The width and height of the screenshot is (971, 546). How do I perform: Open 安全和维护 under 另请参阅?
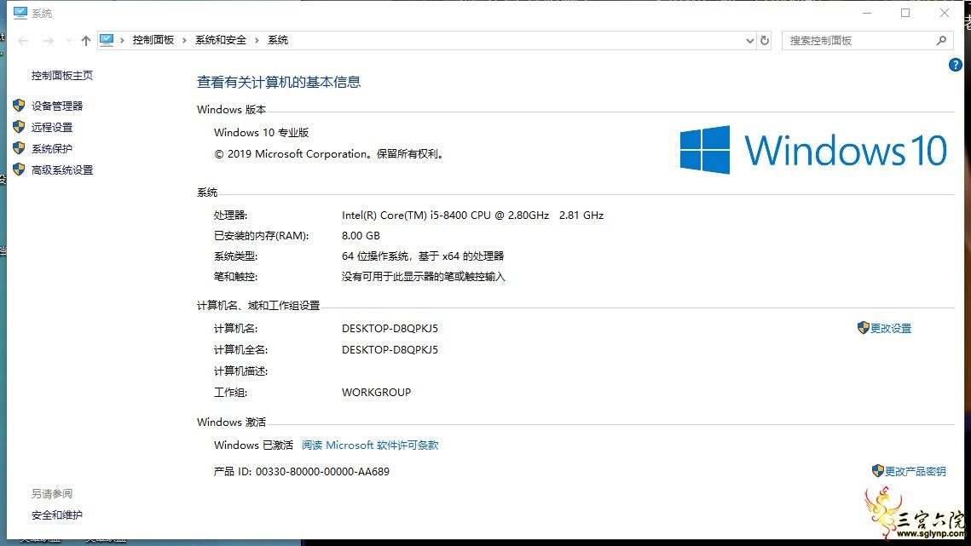(x=57, y=515)
